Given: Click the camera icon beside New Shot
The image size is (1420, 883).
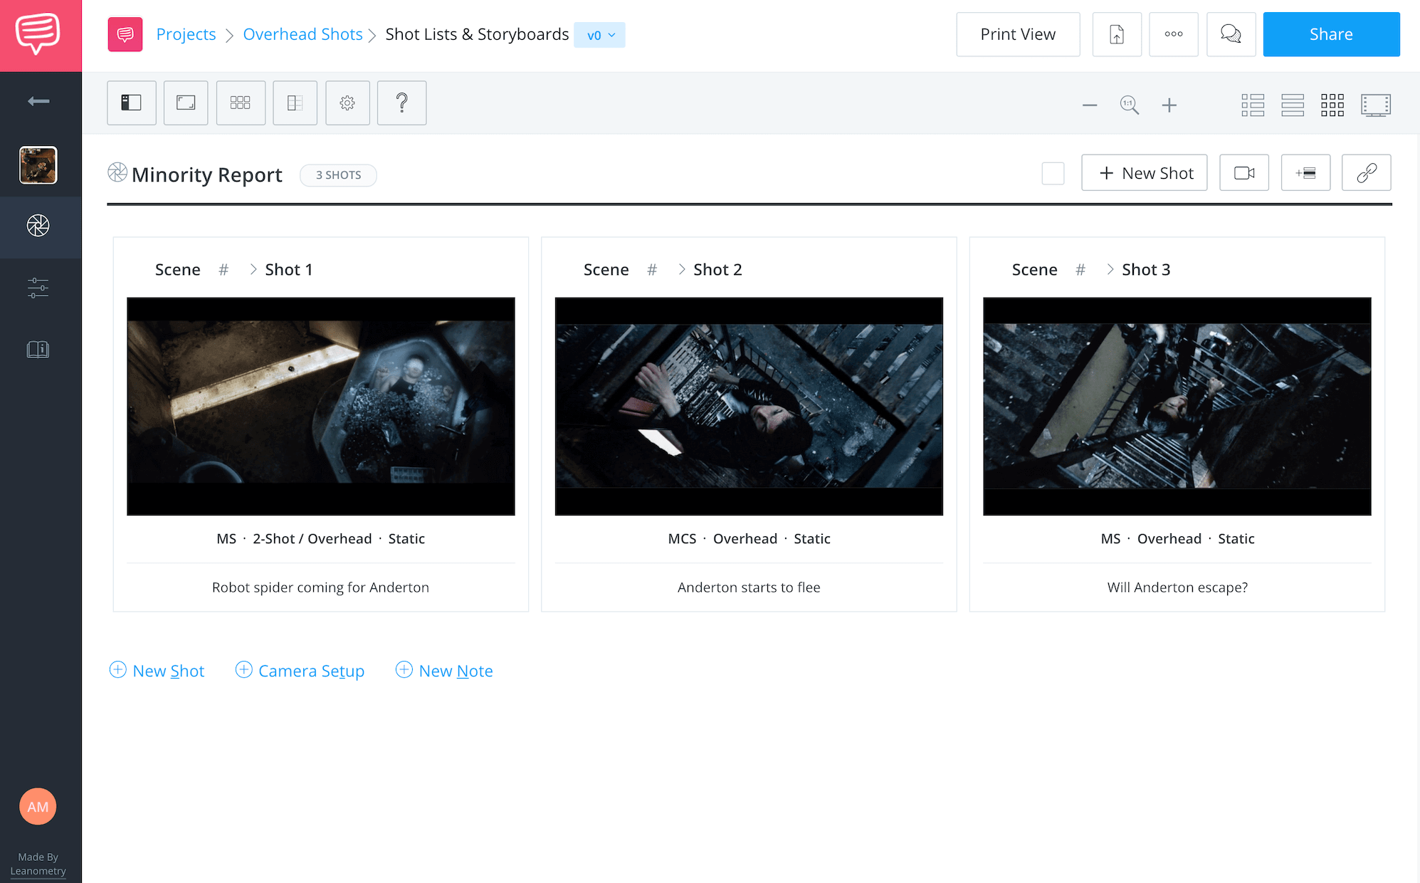Looking at the screenshot, I should point(1243,172).
